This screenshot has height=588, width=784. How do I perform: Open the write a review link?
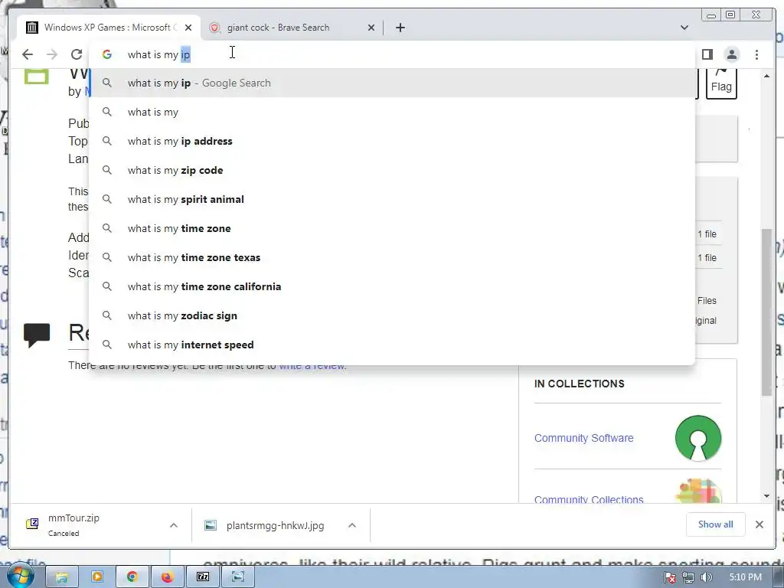[312, 365]
